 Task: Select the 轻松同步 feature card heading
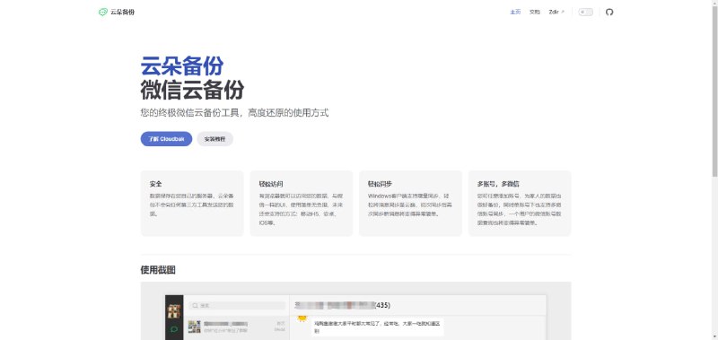coord(380,184)
